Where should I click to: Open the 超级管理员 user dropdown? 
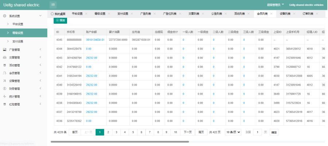pyautogui.click(x=276, y=5)
